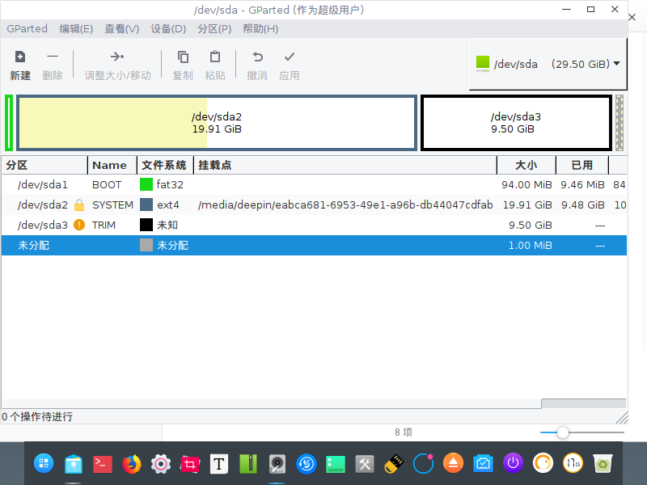
Task: Click the clock icon in the dock
Action: point(573,463)
